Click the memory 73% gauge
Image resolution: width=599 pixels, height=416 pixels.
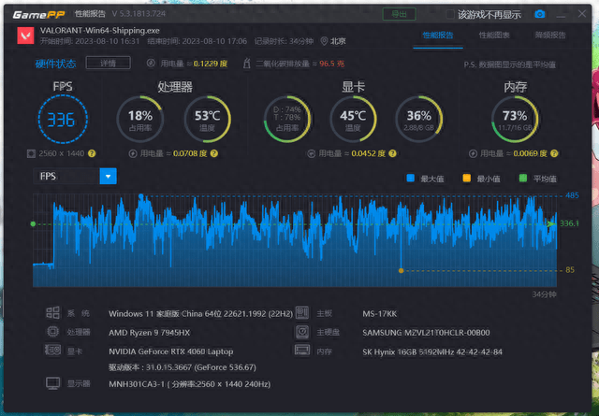pyautogui.click(x=515, y=119)
